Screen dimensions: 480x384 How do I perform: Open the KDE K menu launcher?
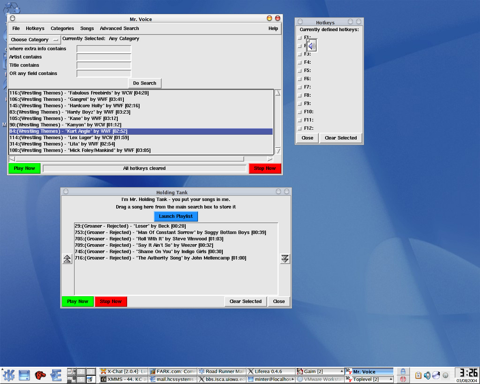pyautogui.click(x=8, y=375)
